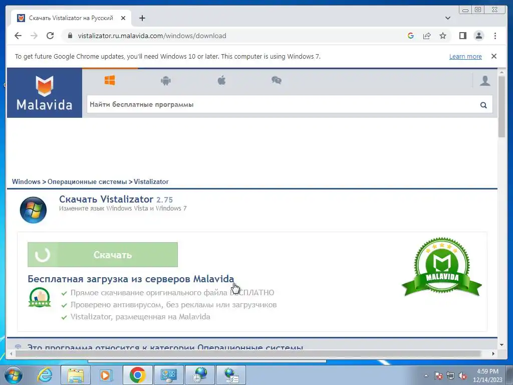The height and width of the screenshot is (385, 513).
Task: Open the Malavida chat bubbles section
Action: click(277, 80)
